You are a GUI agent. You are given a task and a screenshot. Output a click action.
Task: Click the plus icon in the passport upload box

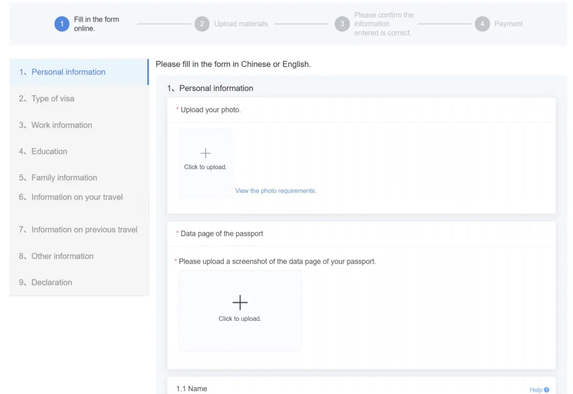(x=240, y=303)
